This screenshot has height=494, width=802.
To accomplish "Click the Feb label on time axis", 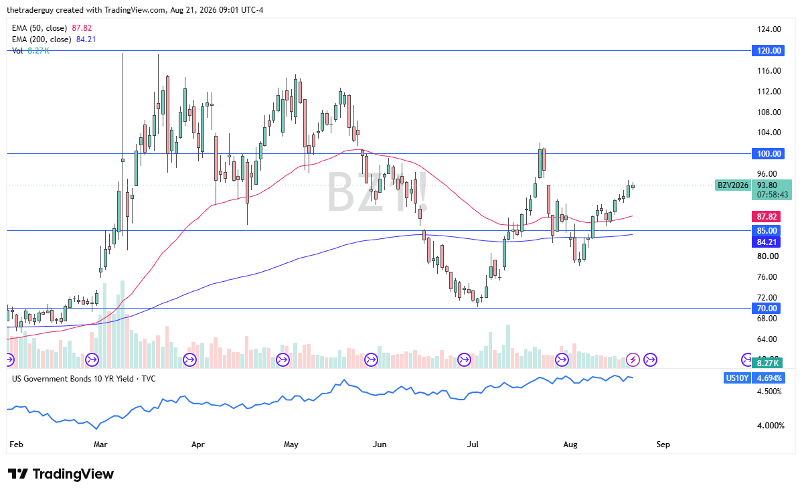I will [x=16, y=444].
